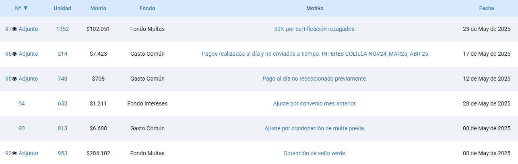Click the eye icon in row 95
518x164 pixels.
tap(14, 79)
